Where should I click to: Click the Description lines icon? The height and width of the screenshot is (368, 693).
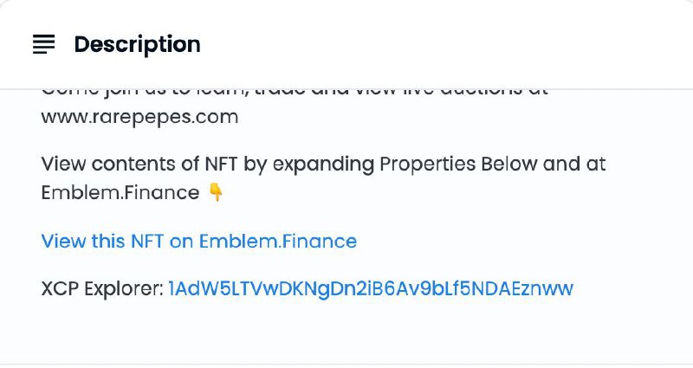(x=44, y=44)
